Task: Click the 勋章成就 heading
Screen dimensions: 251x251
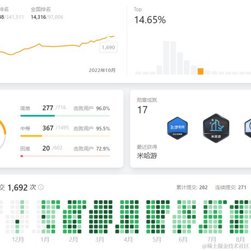Action: coord(147,100)
